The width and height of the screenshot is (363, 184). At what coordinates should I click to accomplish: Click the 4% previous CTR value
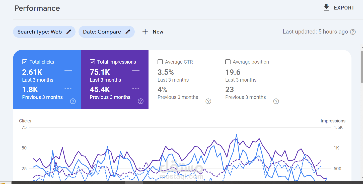pos(162,90)
